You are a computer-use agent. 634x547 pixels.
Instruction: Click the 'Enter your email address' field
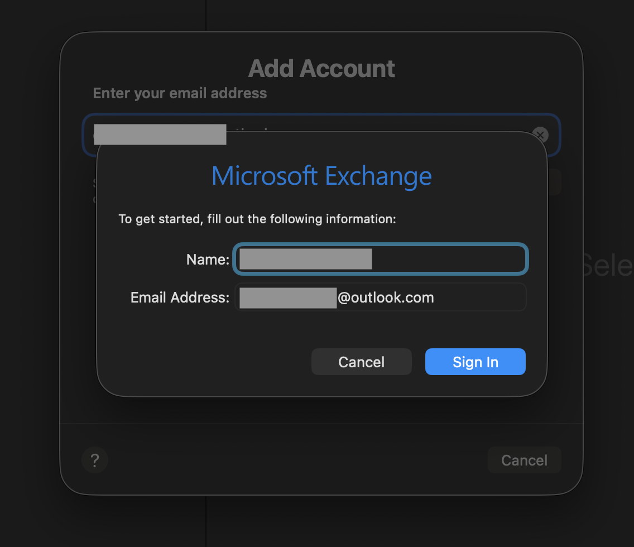321,135
